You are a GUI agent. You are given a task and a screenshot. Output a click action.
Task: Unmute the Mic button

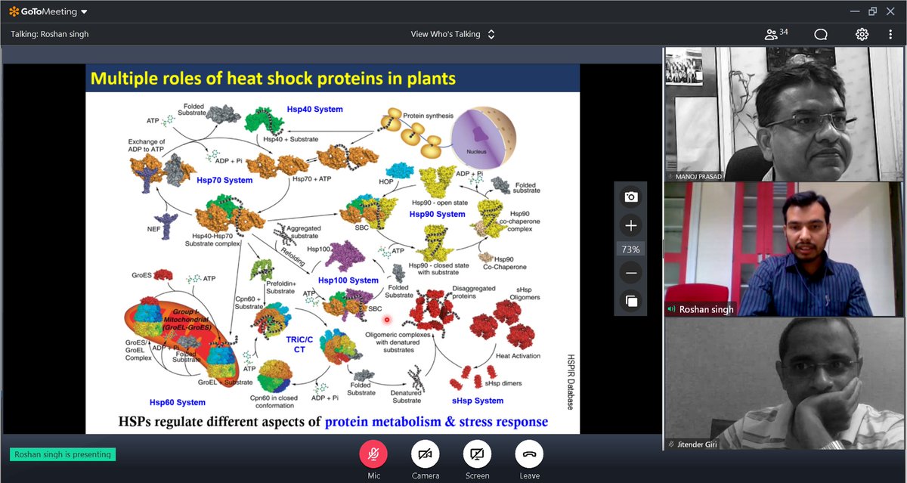pos(373,454)
